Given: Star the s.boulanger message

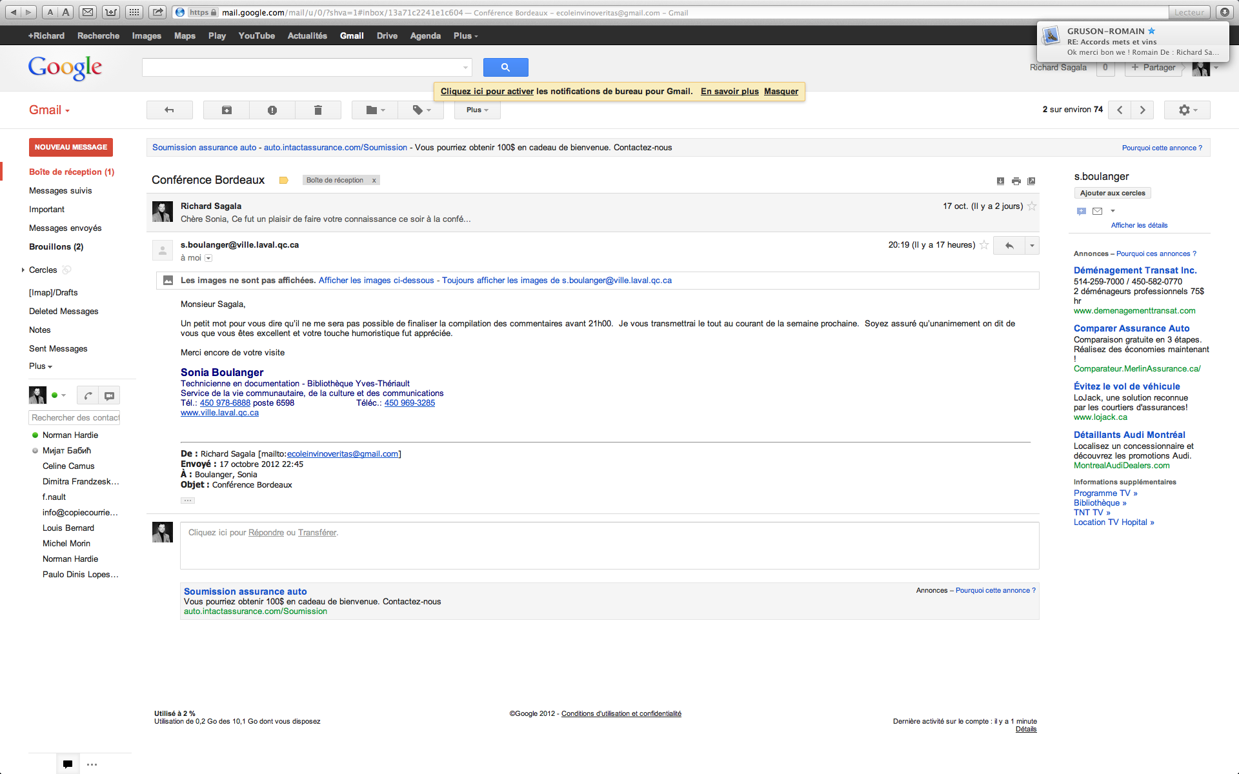Looking at the screenshot, I should point(984,245).
